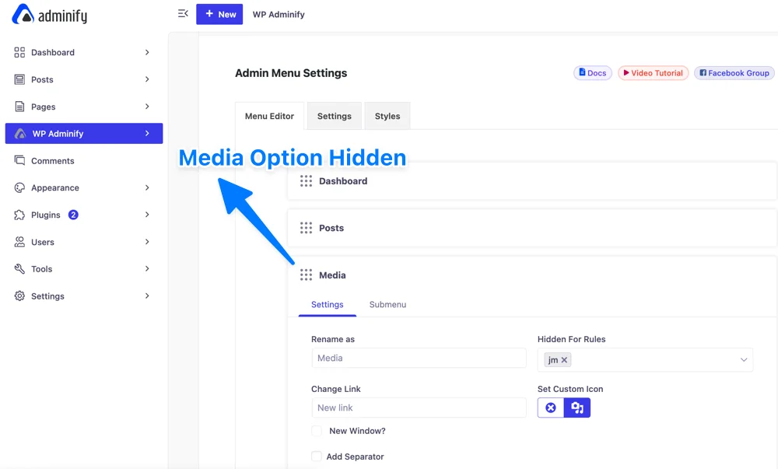Click the Adminify logo icon
This screenshot has width=778, height=469.
23,14
